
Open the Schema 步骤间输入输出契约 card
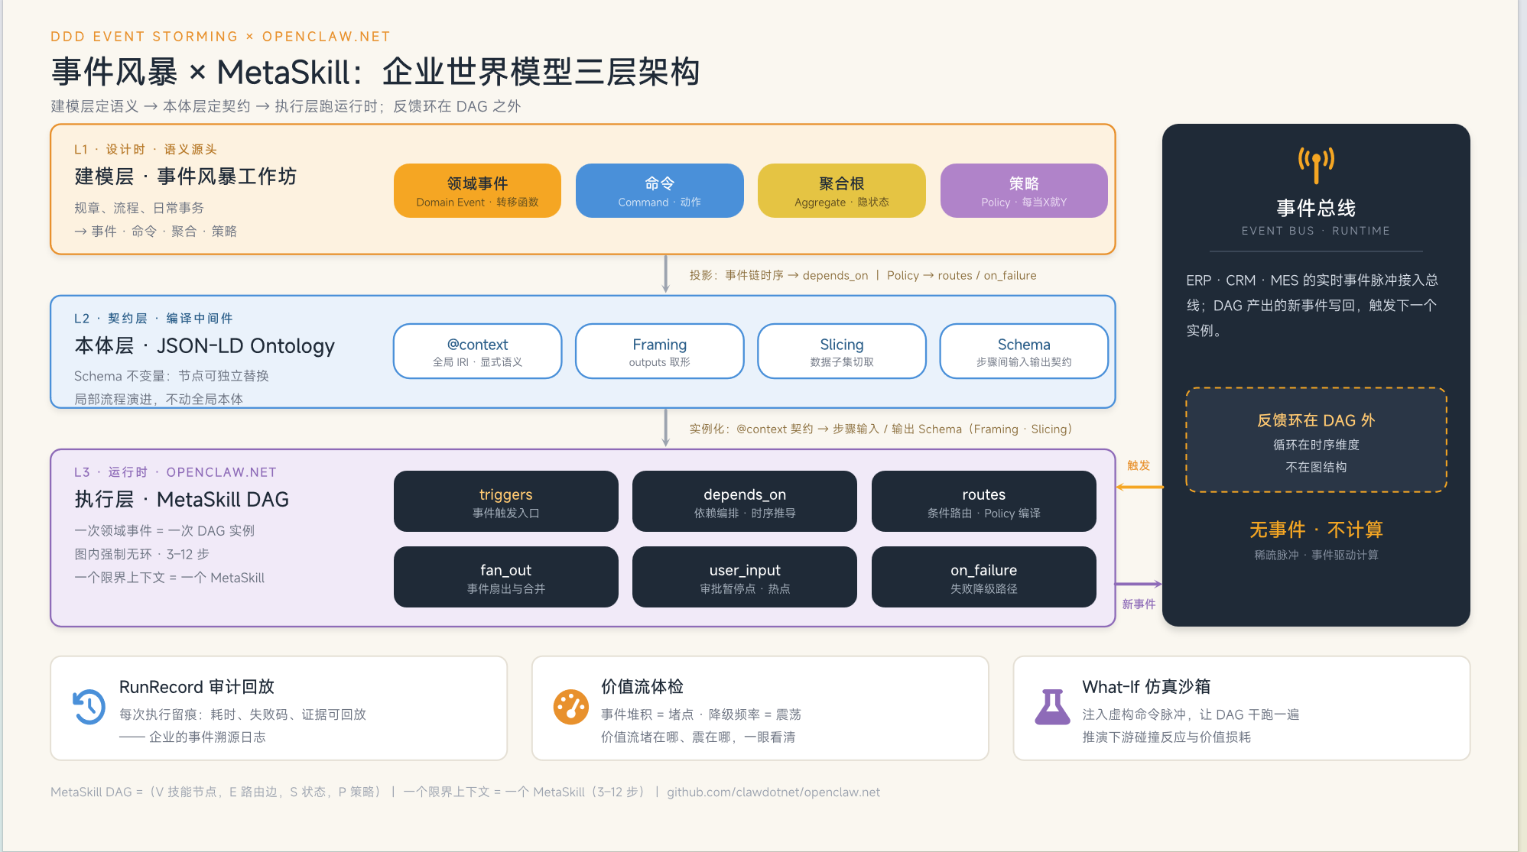pos(1024,351)
